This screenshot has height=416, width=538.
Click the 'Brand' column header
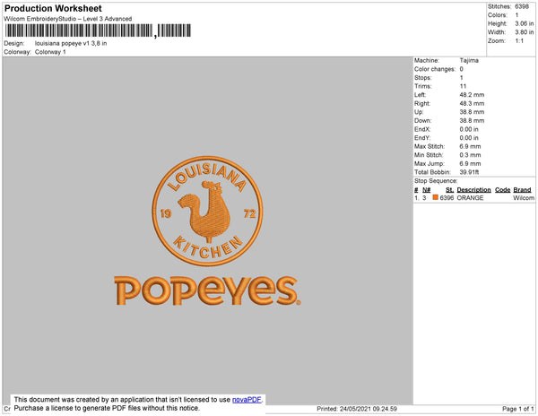pos(522,190)
